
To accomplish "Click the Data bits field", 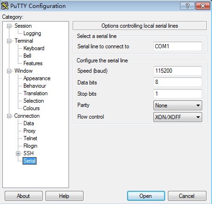I will (178, 82).
